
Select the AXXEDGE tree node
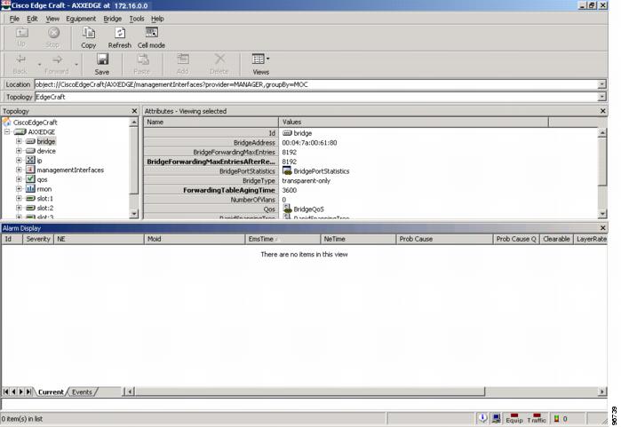tap(41, 131)
